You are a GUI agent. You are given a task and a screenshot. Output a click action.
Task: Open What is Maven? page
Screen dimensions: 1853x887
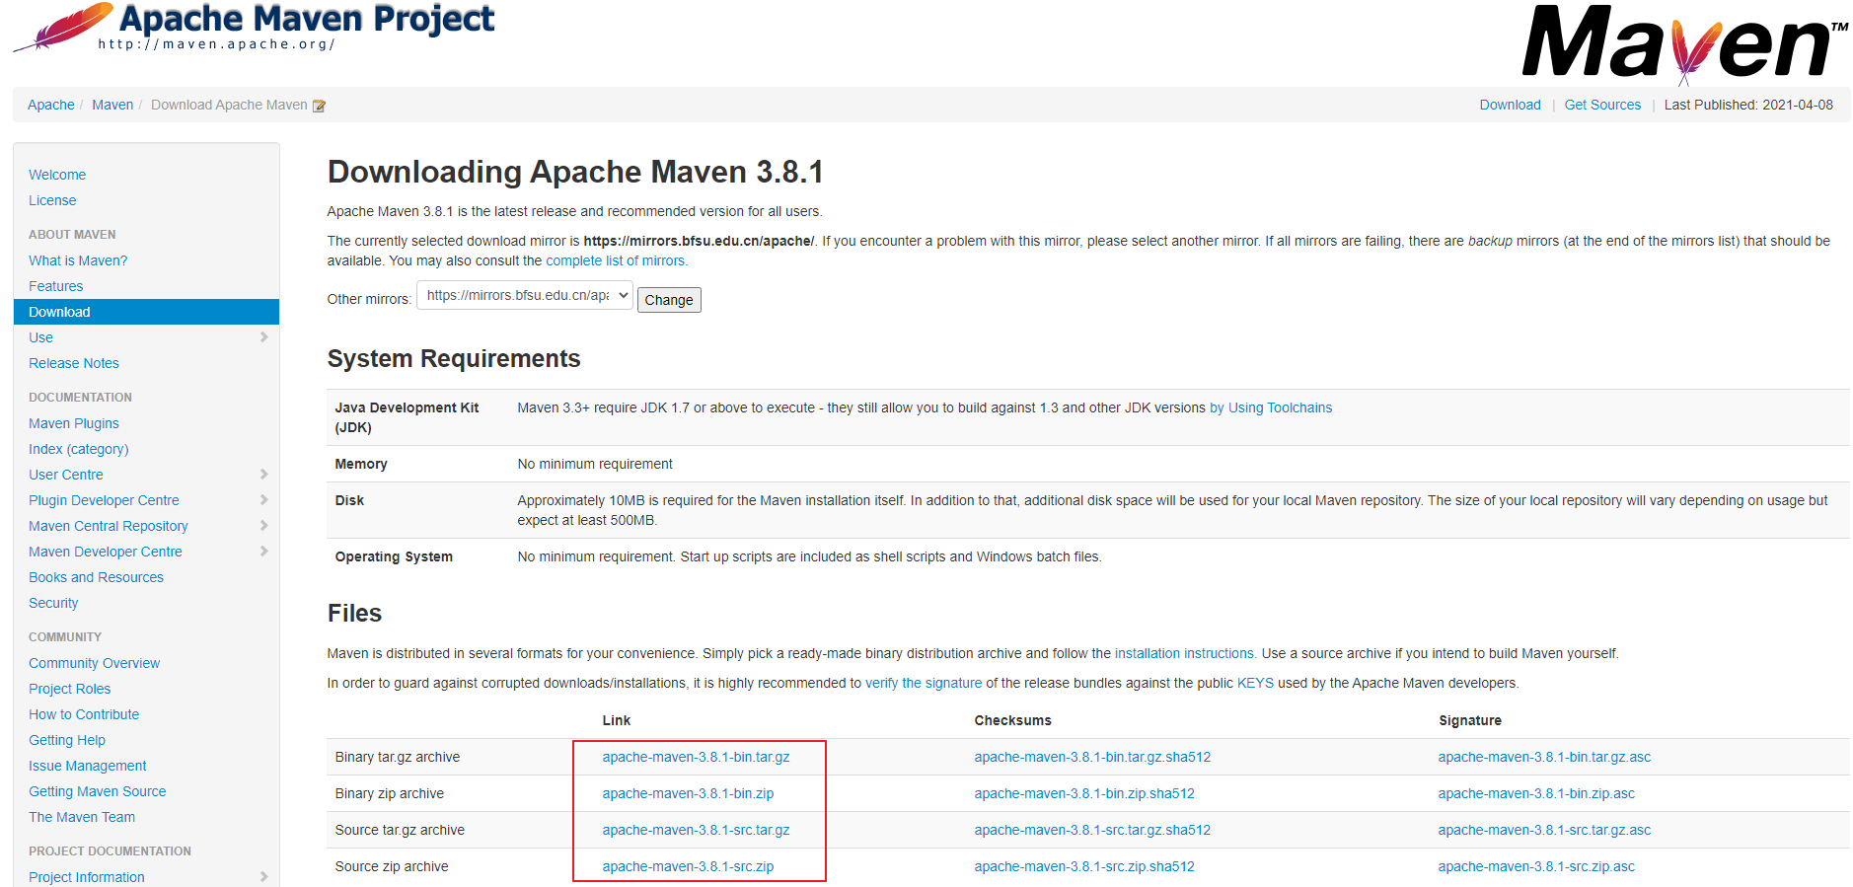[78, 260]
